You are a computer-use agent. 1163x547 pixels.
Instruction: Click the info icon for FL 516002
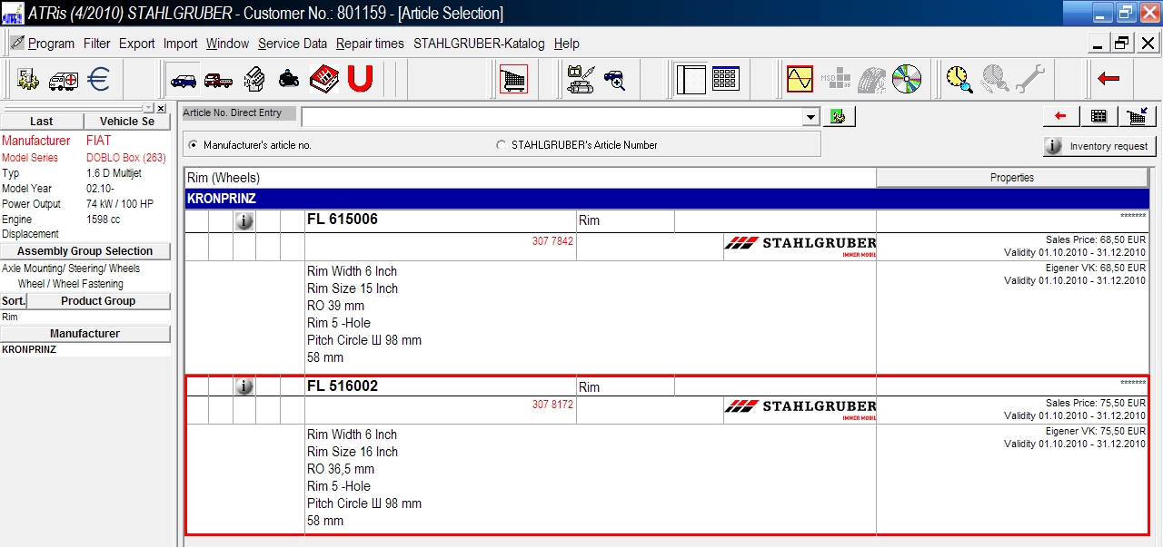pyautogui.click(x=244, y=386)
